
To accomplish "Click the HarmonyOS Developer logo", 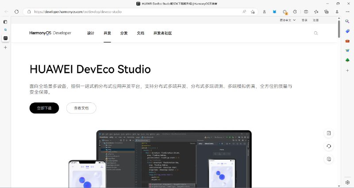I will coord(50,33).
